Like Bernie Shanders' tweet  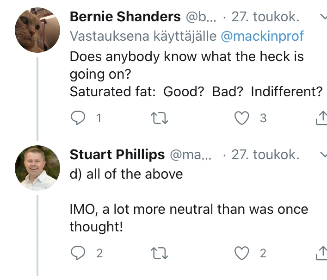pos(241,118)
